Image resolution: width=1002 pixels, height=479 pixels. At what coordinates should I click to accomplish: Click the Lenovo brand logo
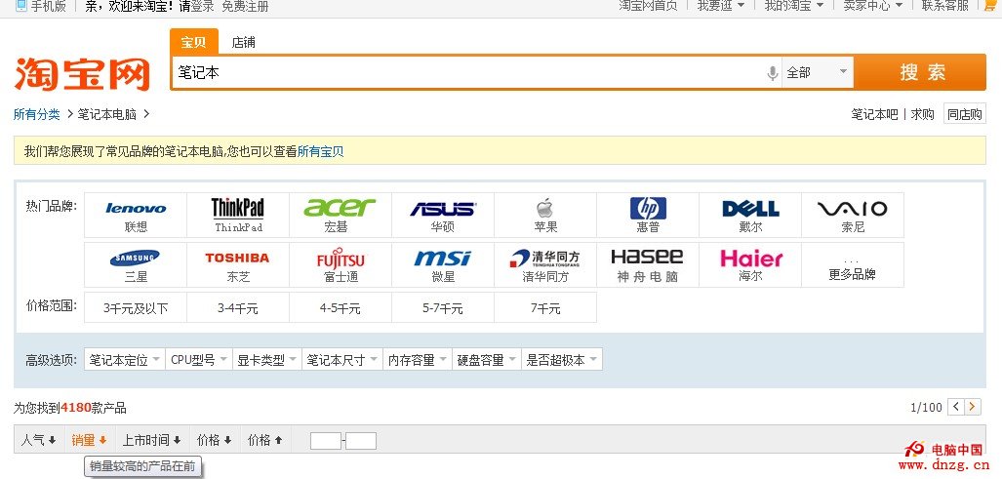pyautogui.click(x=136, y=209)
